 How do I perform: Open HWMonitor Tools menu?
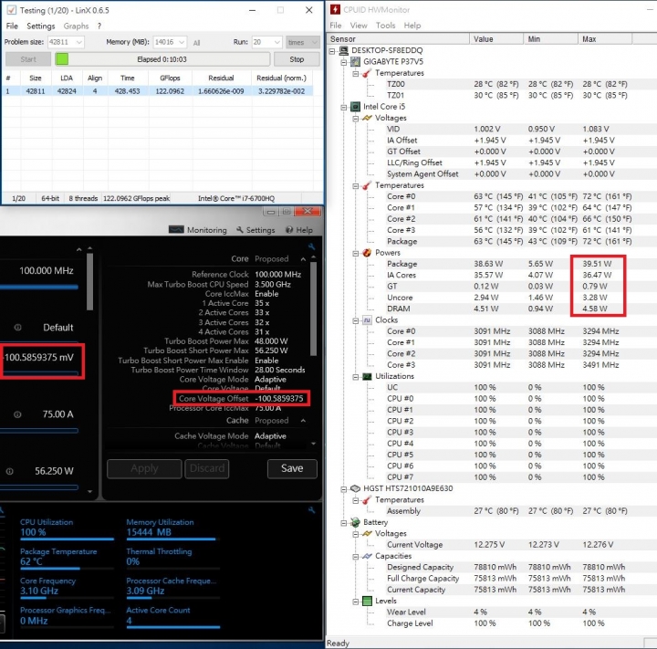[385, 26]
